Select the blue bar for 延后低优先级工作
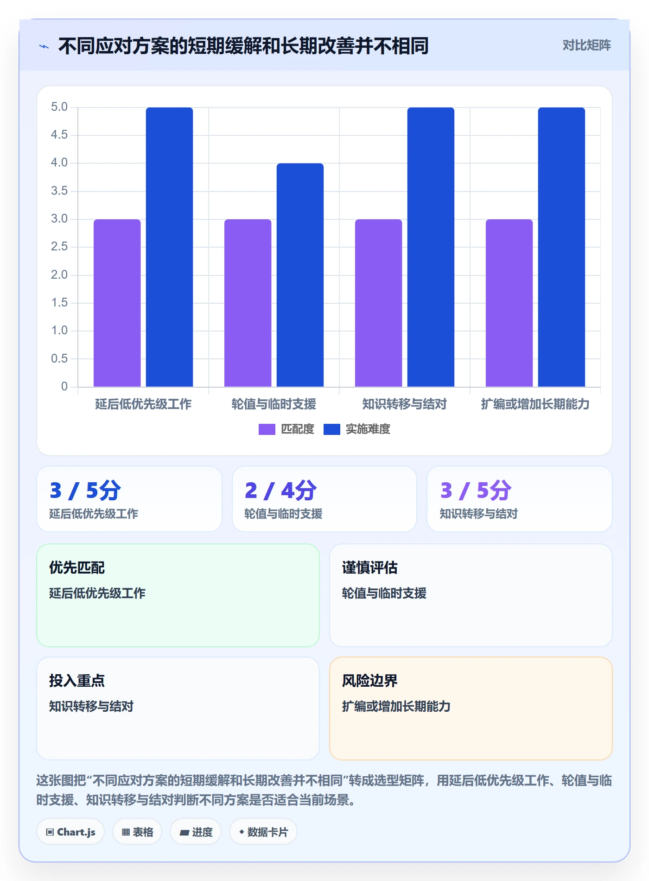The image size is (649, 881). point(169,247)
